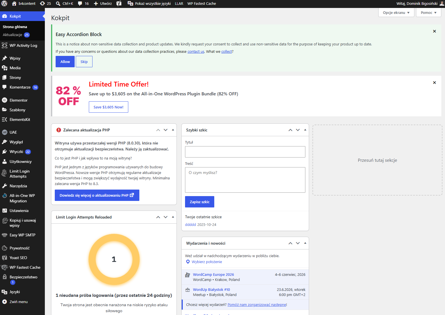Expand the Opcje ekranu dropdown
This screenshot has width=445, height=315.
click(x=396, y=12)
